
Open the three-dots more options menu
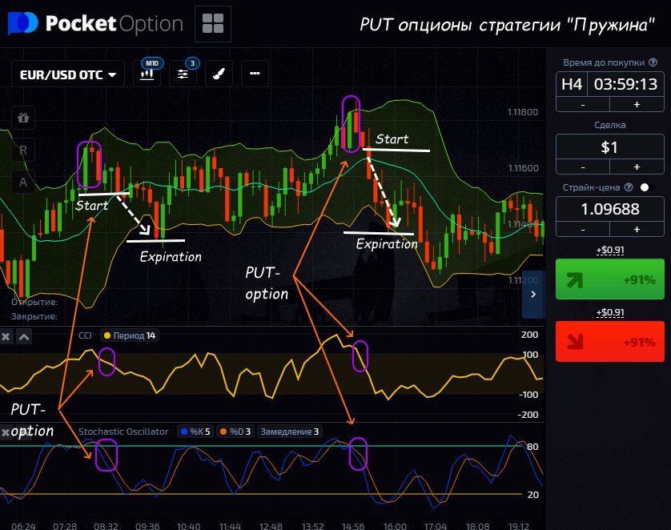[x=255, y=74]
